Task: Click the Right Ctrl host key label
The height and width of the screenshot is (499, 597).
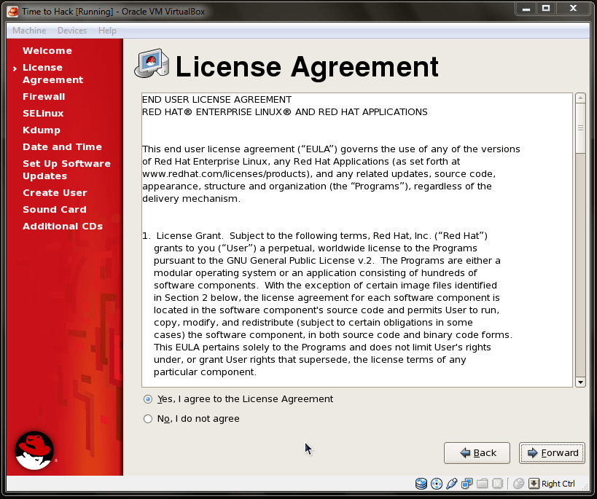Action: 558,484
